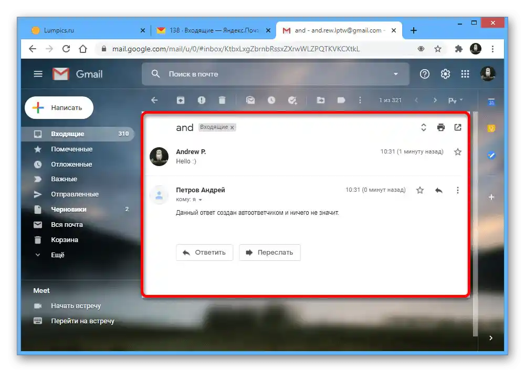Join a meeting via Перейти на встречу
525x372 pixels.
pyautogui.click(x=82, y=321)
